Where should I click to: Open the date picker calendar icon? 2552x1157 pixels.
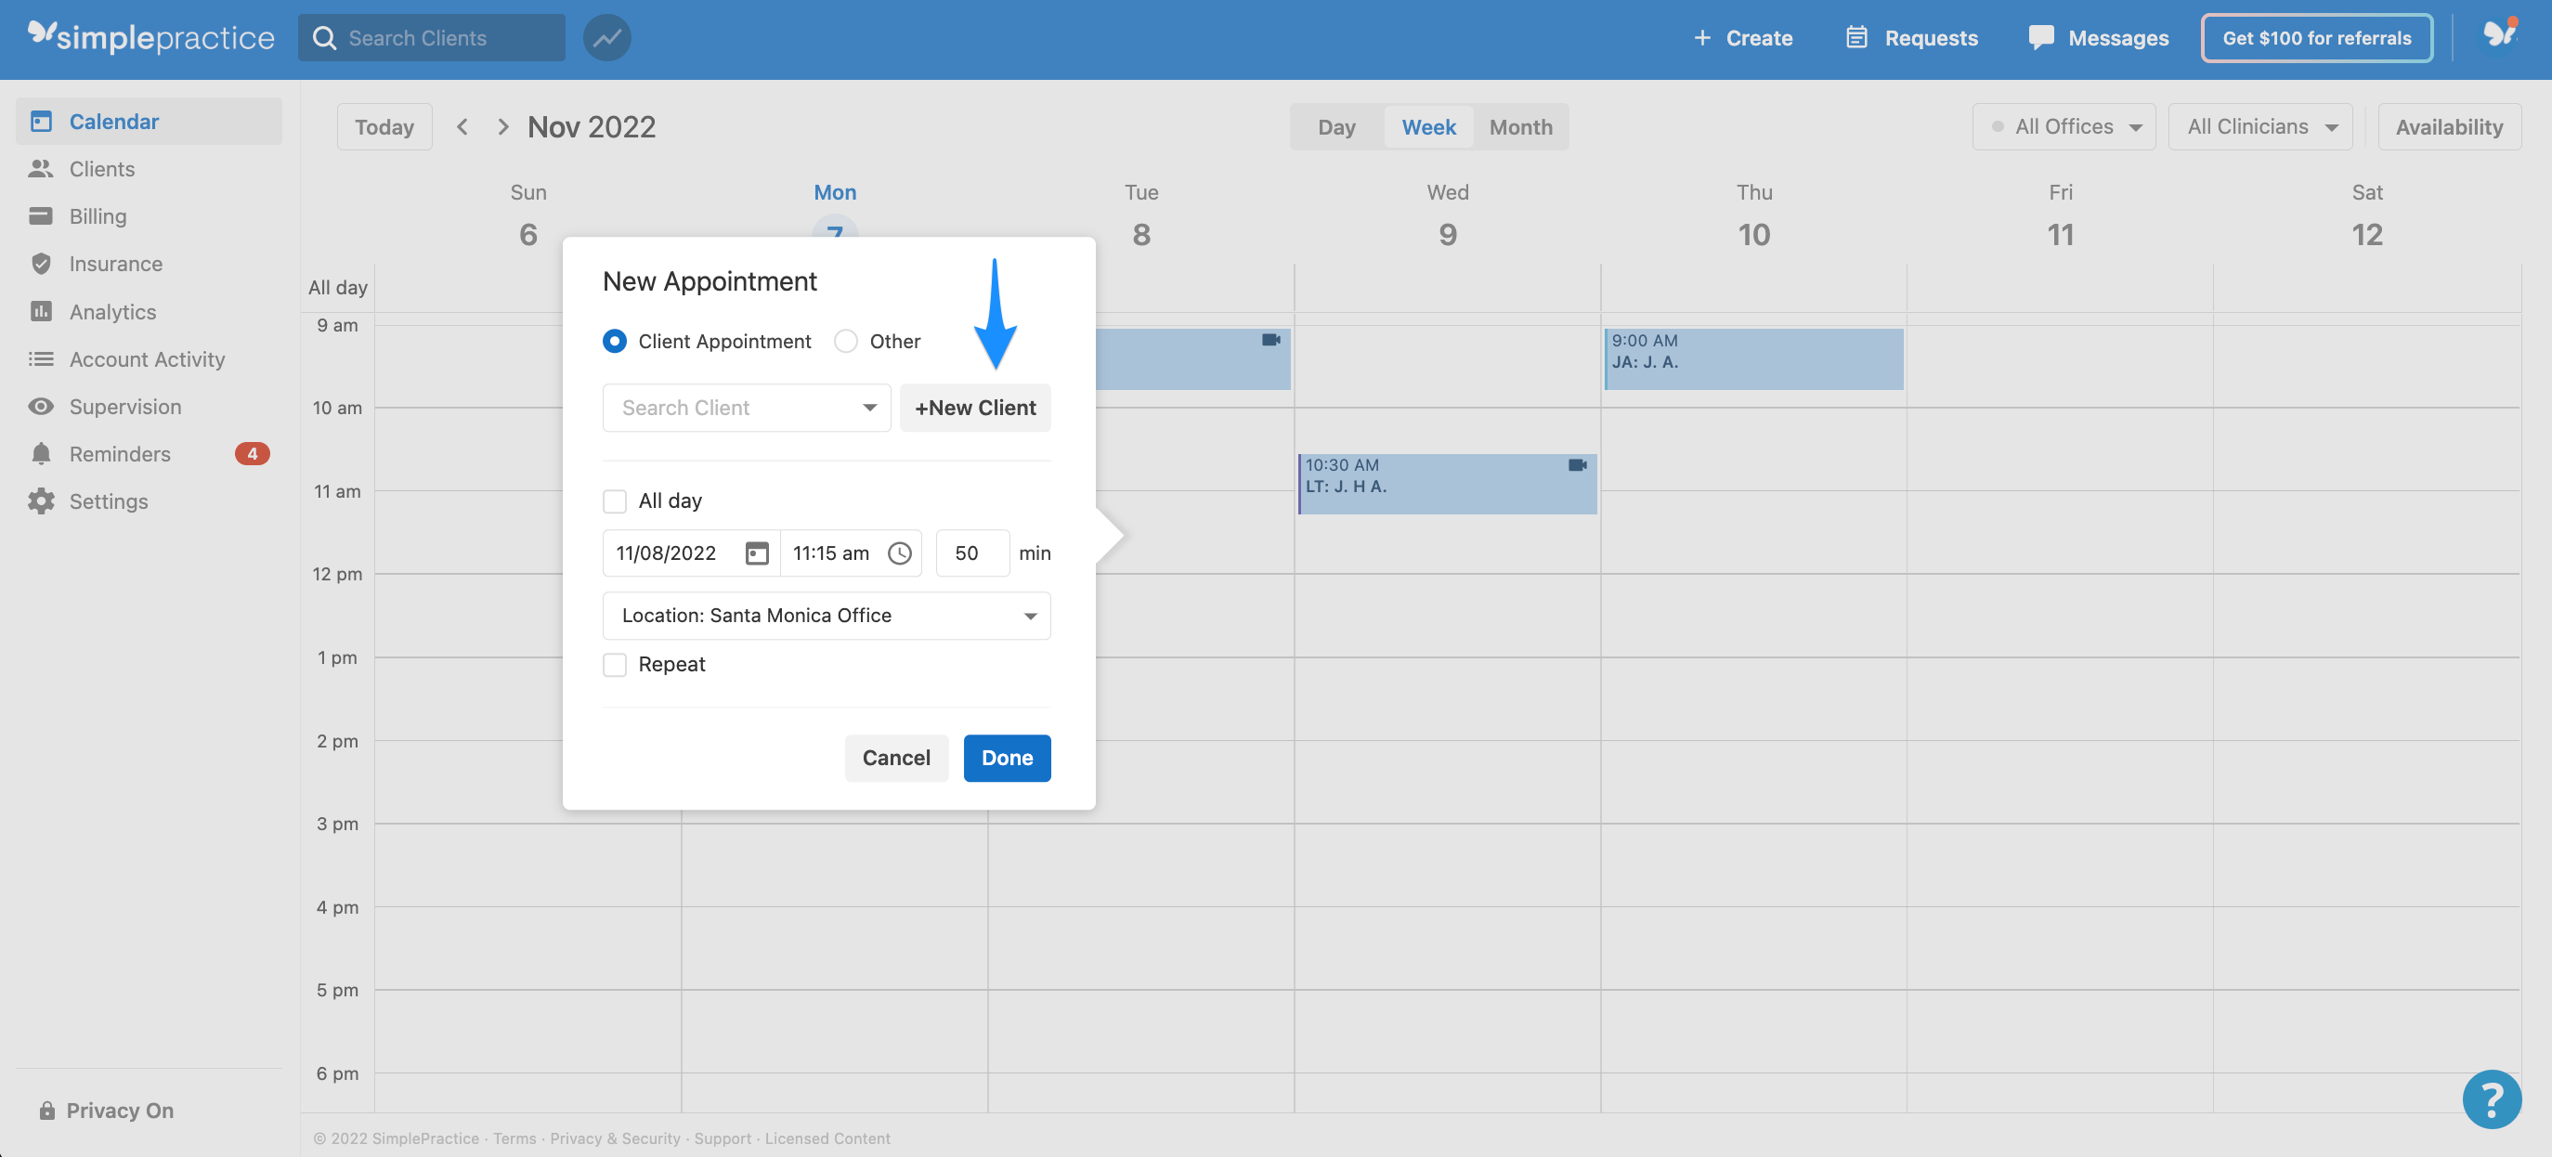(756, 552)
